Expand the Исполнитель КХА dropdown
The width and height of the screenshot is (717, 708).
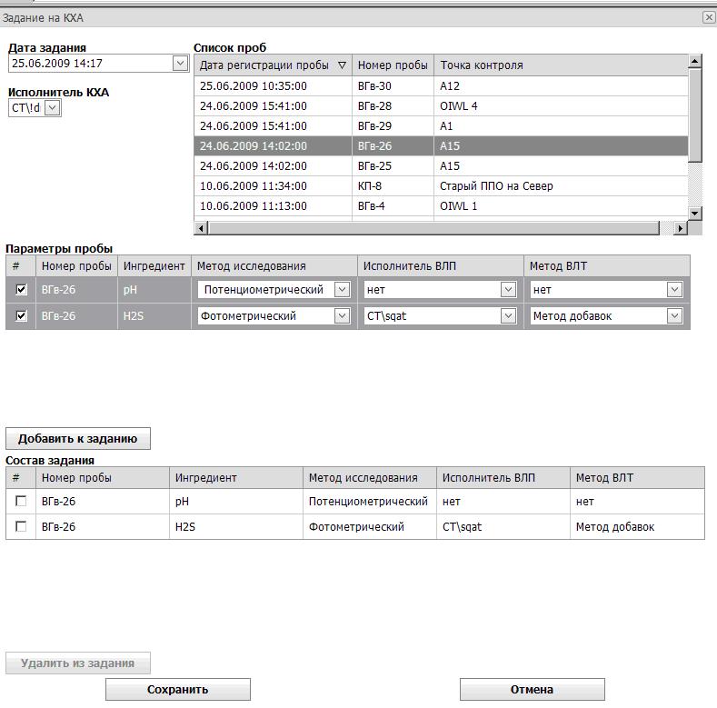tap(53, 108)
